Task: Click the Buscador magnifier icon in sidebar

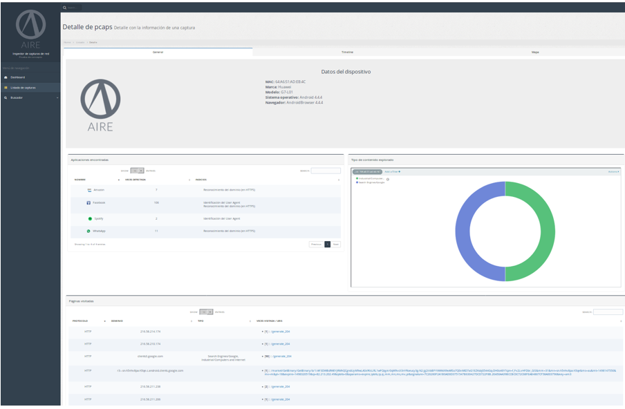Action: pyautogui.click(x=6, y=98)
